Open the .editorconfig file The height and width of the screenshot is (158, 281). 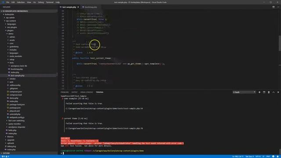(15, 85)
